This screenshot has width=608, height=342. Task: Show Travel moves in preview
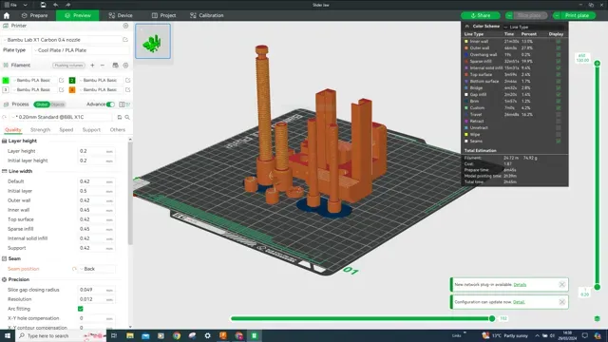(559, 114)
